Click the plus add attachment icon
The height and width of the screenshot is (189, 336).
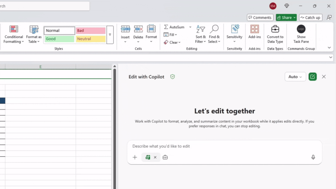click(x=135, y=157)
